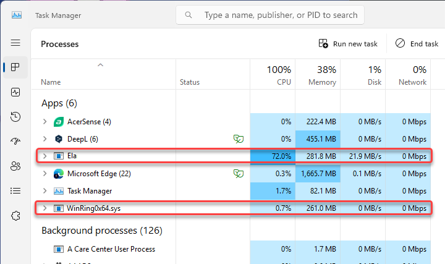This screenshot has height=264, width=445.
Task: Click Edge's 0.1 MB/s disk value
Action: coord(367,174)
